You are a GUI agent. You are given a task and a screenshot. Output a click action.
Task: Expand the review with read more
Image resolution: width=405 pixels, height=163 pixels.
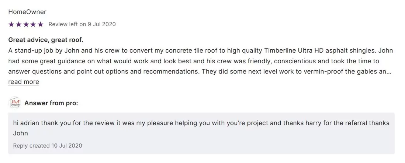pos(24,82)
